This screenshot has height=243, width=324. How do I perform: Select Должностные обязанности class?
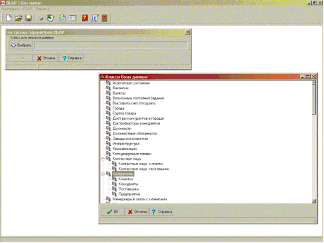coord(135,133)
